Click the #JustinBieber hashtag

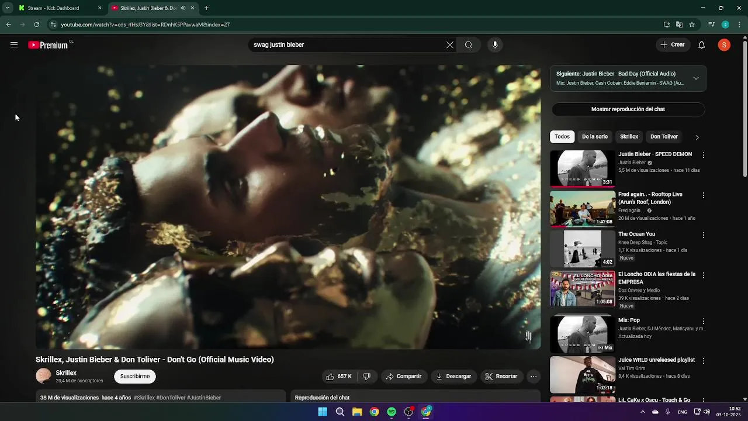pyautogui.click(x=204, y=398)
